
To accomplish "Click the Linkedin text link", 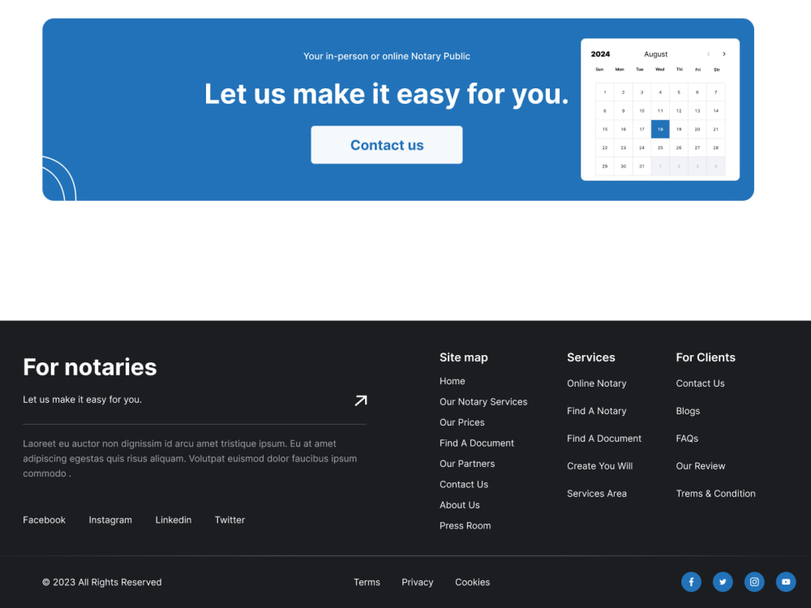I will coord(174,520).
